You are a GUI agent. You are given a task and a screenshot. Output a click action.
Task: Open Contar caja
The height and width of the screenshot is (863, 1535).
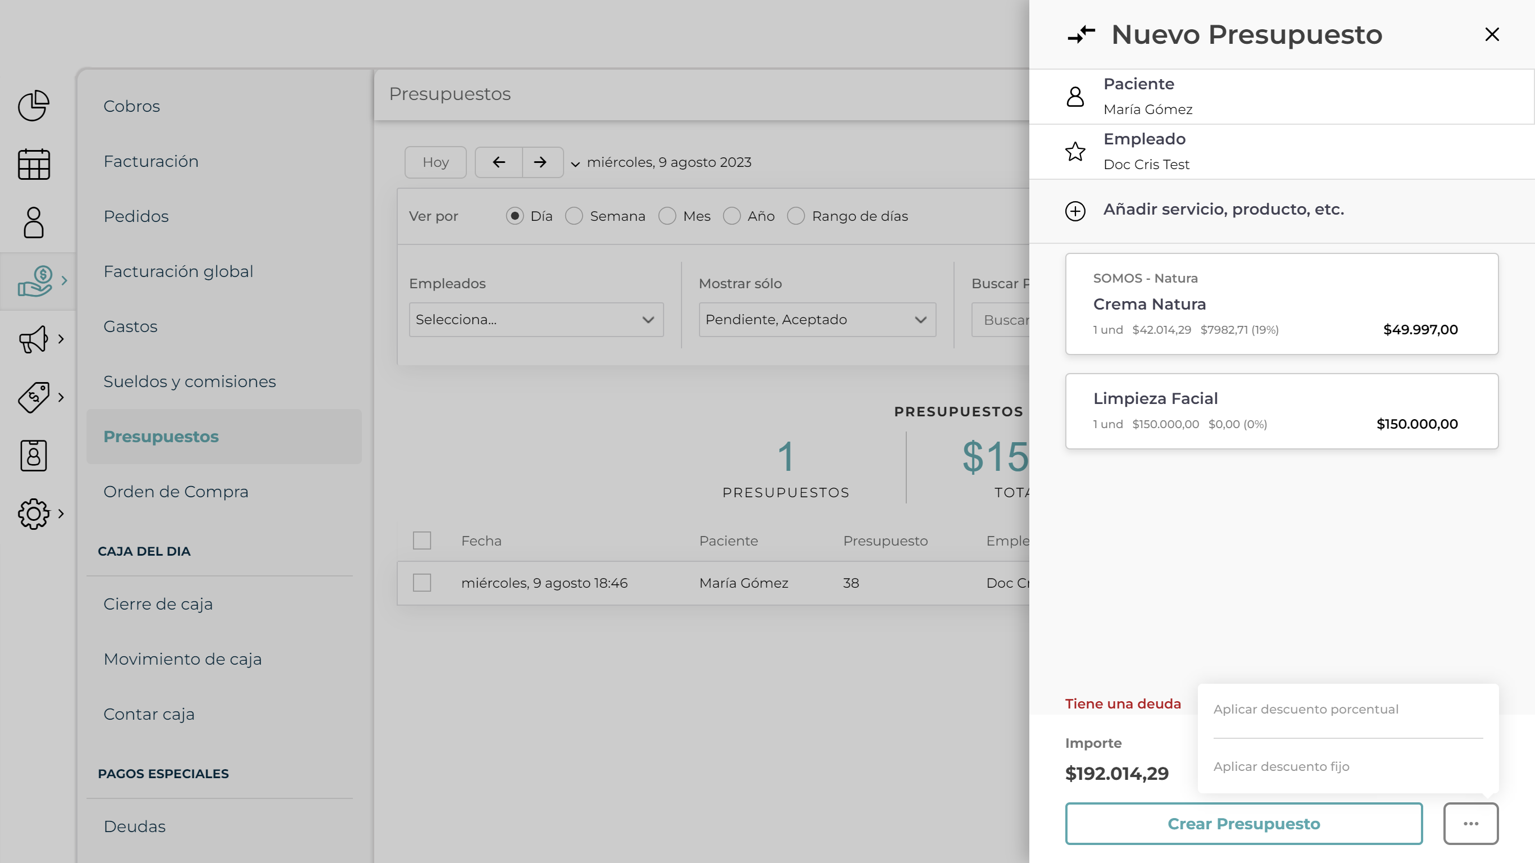tap(149, 715)
